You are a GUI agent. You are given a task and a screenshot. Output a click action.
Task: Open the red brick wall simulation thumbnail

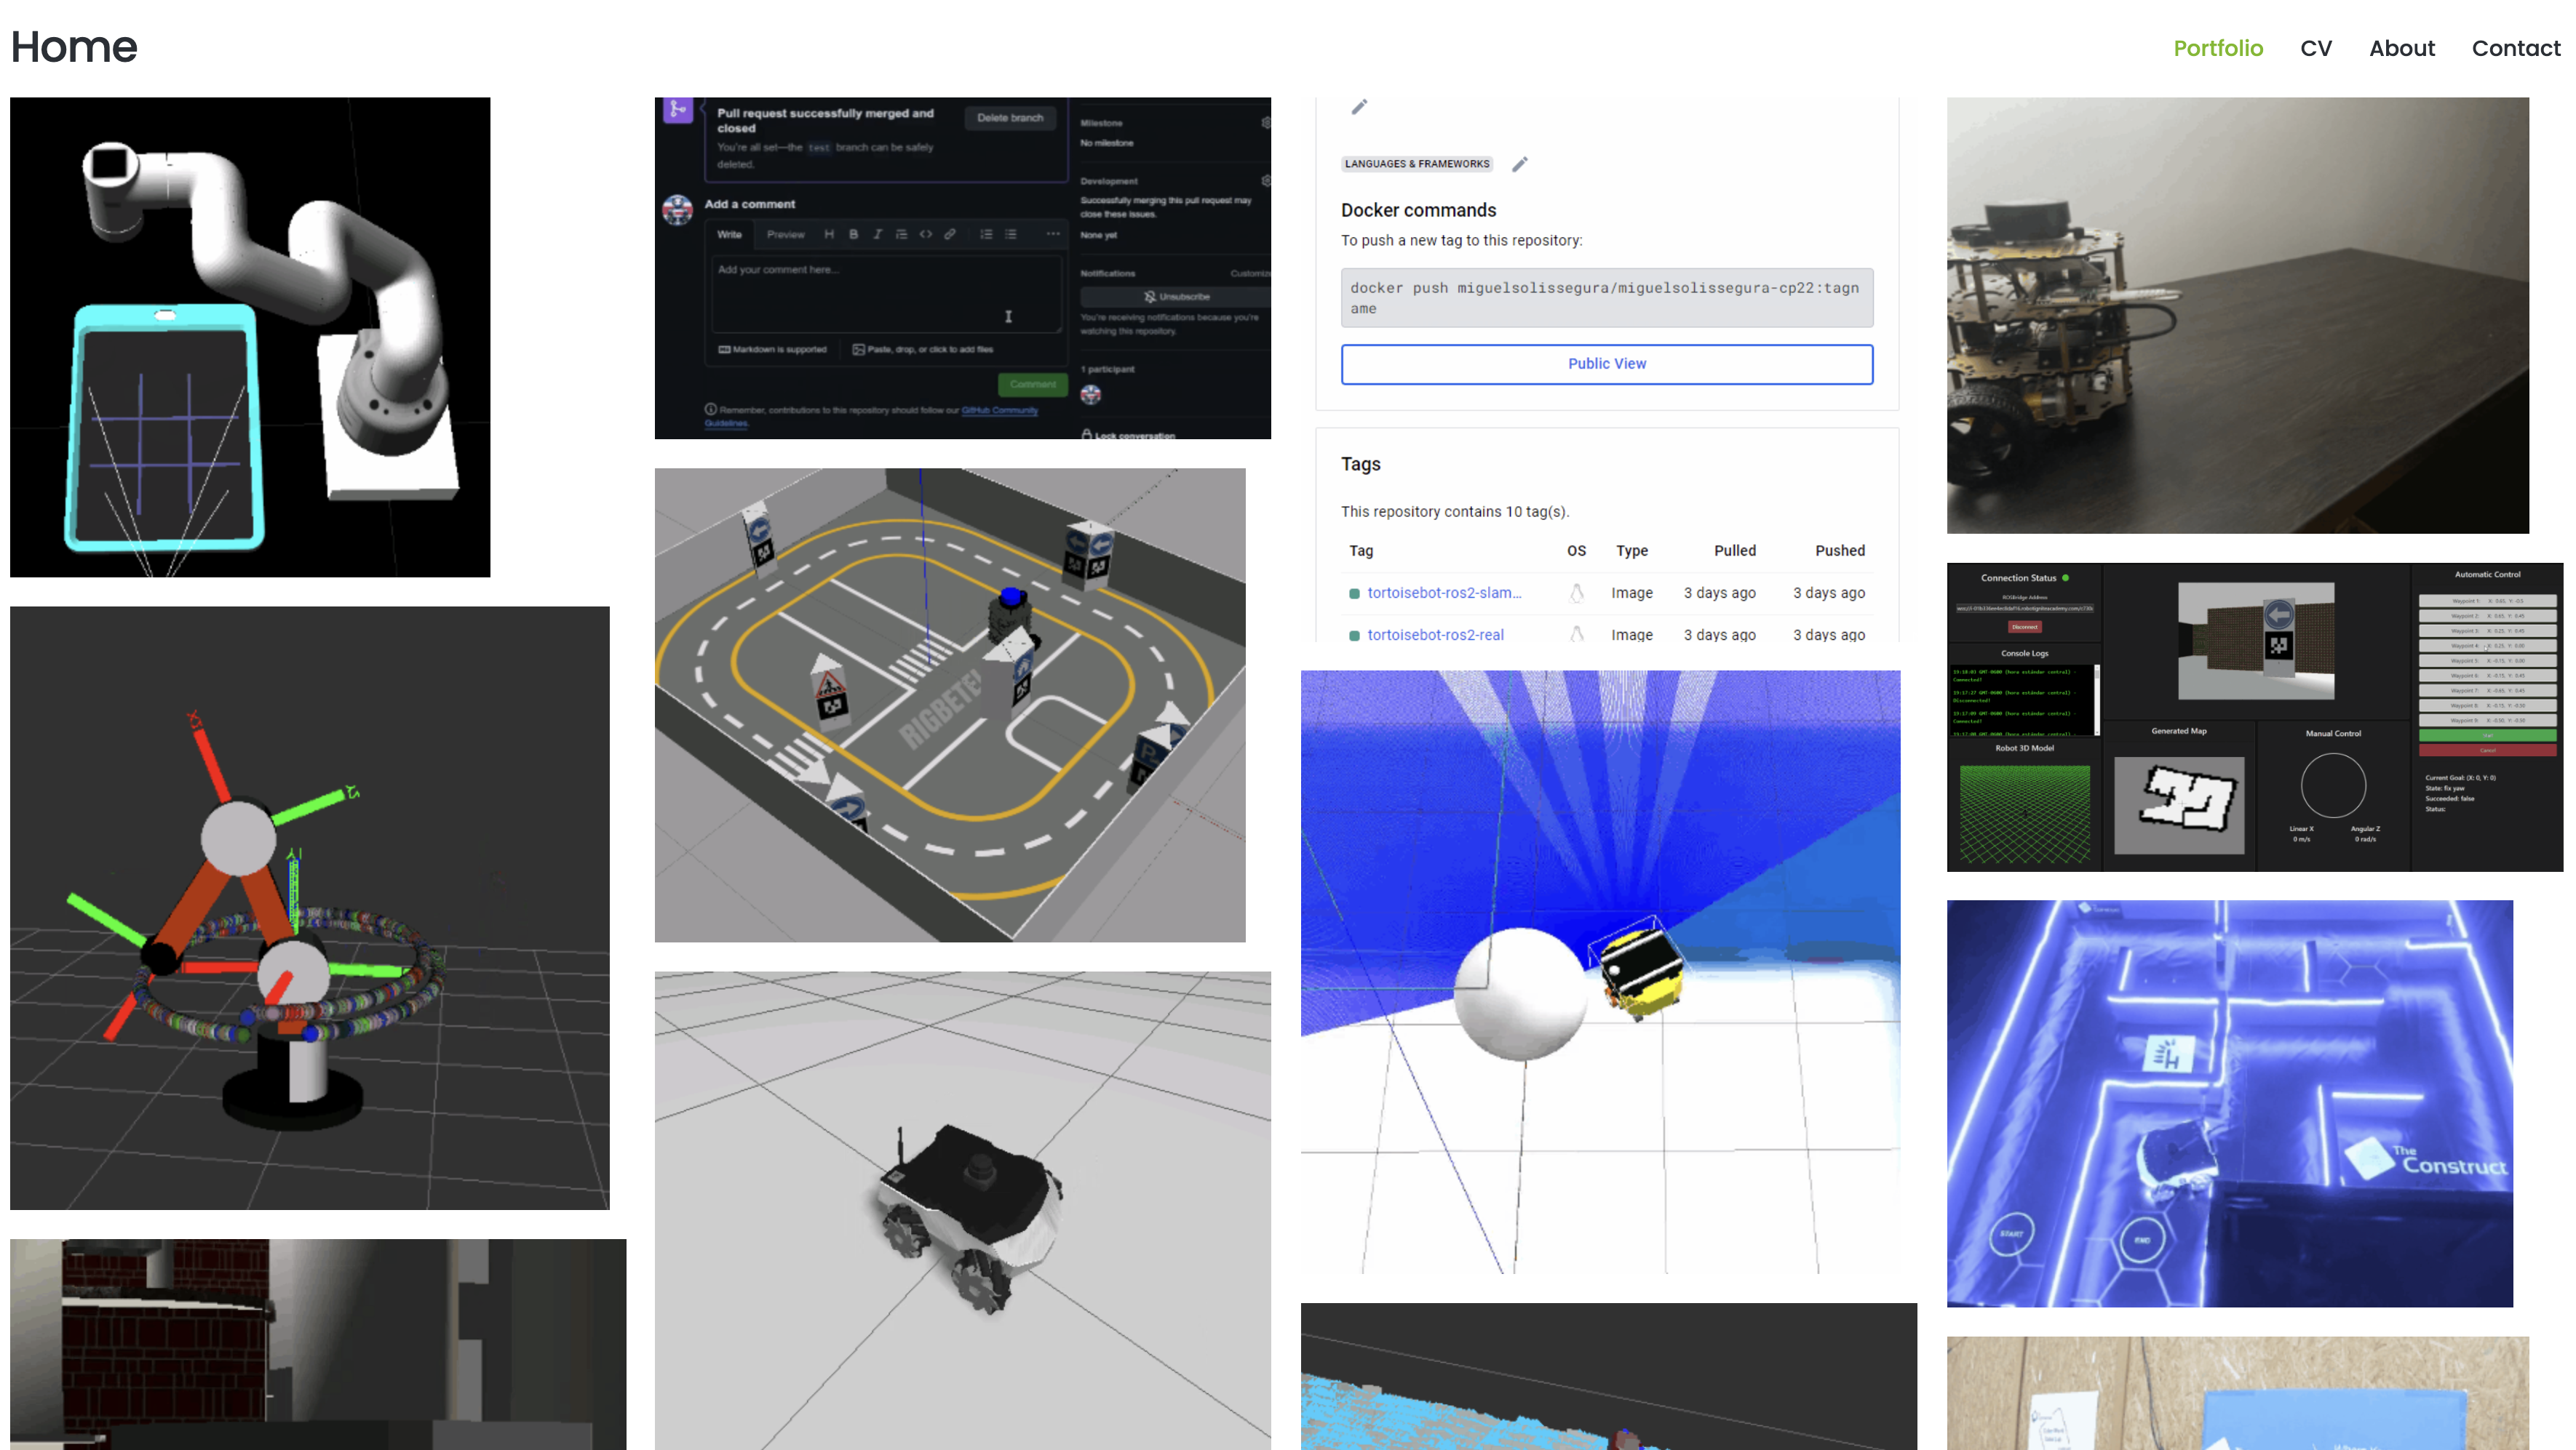(x=317, y=1343)
